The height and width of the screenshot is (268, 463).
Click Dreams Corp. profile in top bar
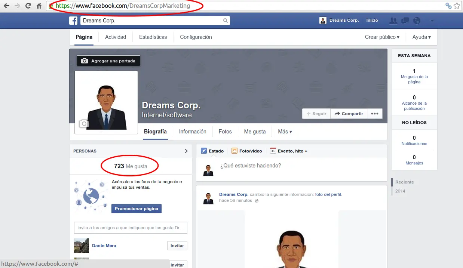click(339, 21)
